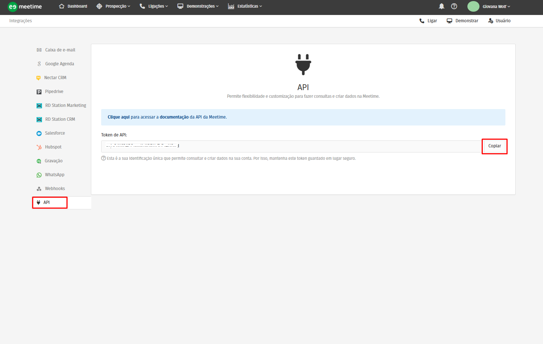This screenshot has width=543, height=344.
Task: Click the WhatsApp icon in sidebar
Action: click(39, 175)
